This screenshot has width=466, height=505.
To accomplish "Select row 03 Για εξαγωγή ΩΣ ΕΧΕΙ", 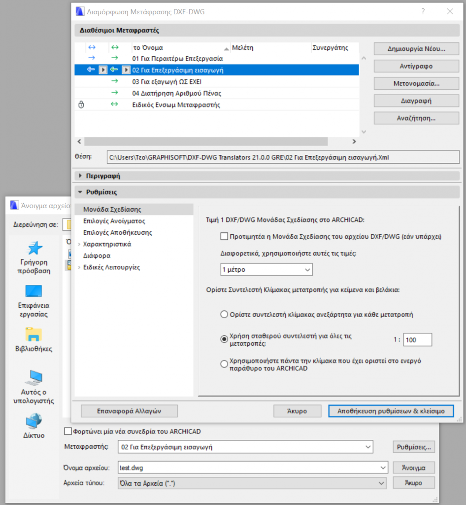I will [x=217, y=81].
